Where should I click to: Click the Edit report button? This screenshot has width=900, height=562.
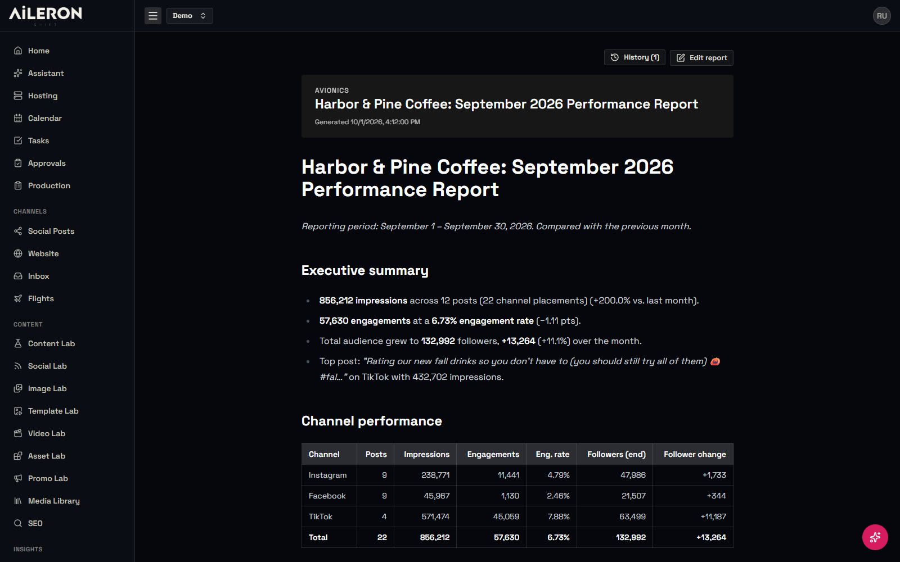[x=701, y=57]
